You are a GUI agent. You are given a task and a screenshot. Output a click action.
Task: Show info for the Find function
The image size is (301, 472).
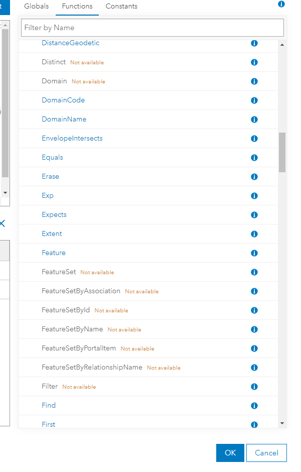[x=254, y=406]
